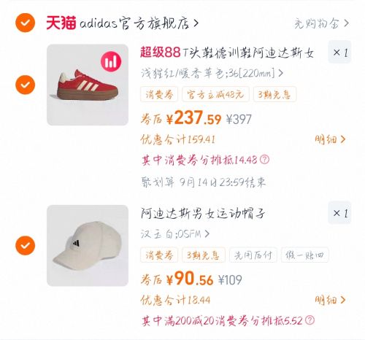Click the 官方立减48元 tag

(x=215, y=94)
